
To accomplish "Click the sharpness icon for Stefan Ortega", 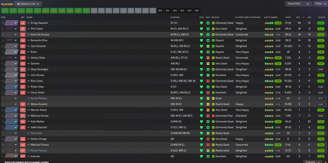I will point(208,139).
